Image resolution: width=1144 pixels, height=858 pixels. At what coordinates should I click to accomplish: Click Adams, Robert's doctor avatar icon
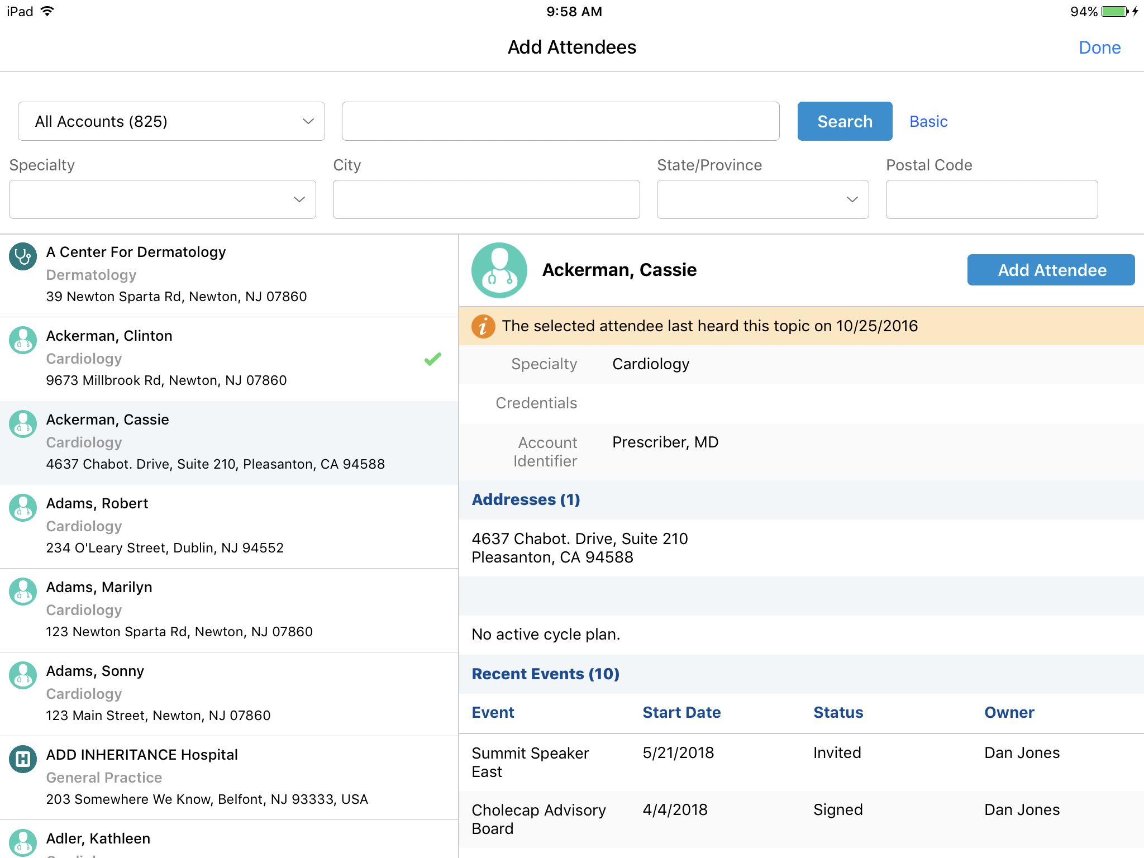(23, 508)
